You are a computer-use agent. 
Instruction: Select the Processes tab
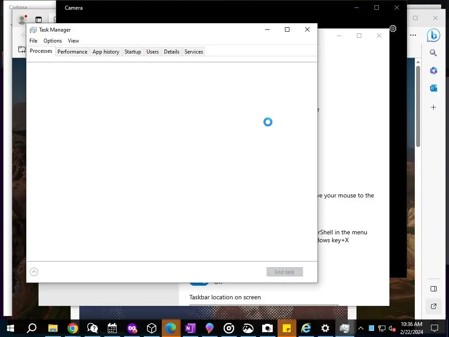tap(41, 51)
